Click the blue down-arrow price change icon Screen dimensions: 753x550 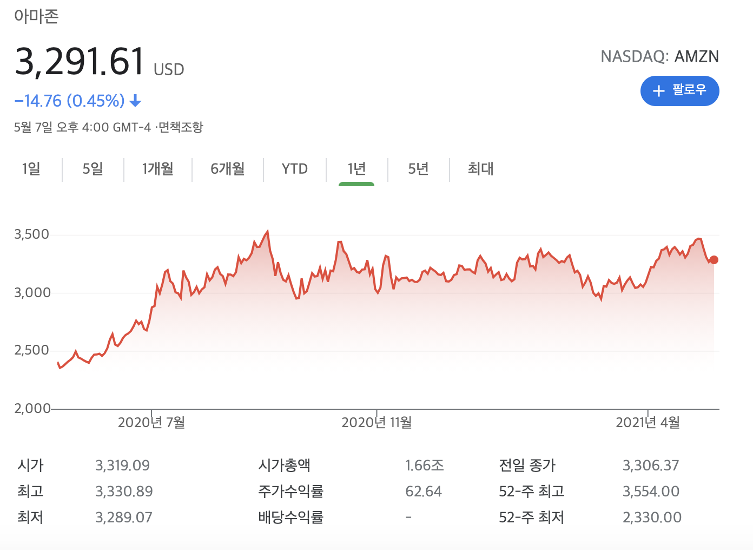point(135,101)
